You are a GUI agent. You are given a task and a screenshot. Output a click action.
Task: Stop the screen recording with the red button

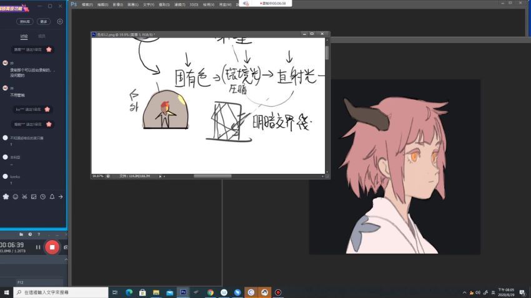pos(52,247)
